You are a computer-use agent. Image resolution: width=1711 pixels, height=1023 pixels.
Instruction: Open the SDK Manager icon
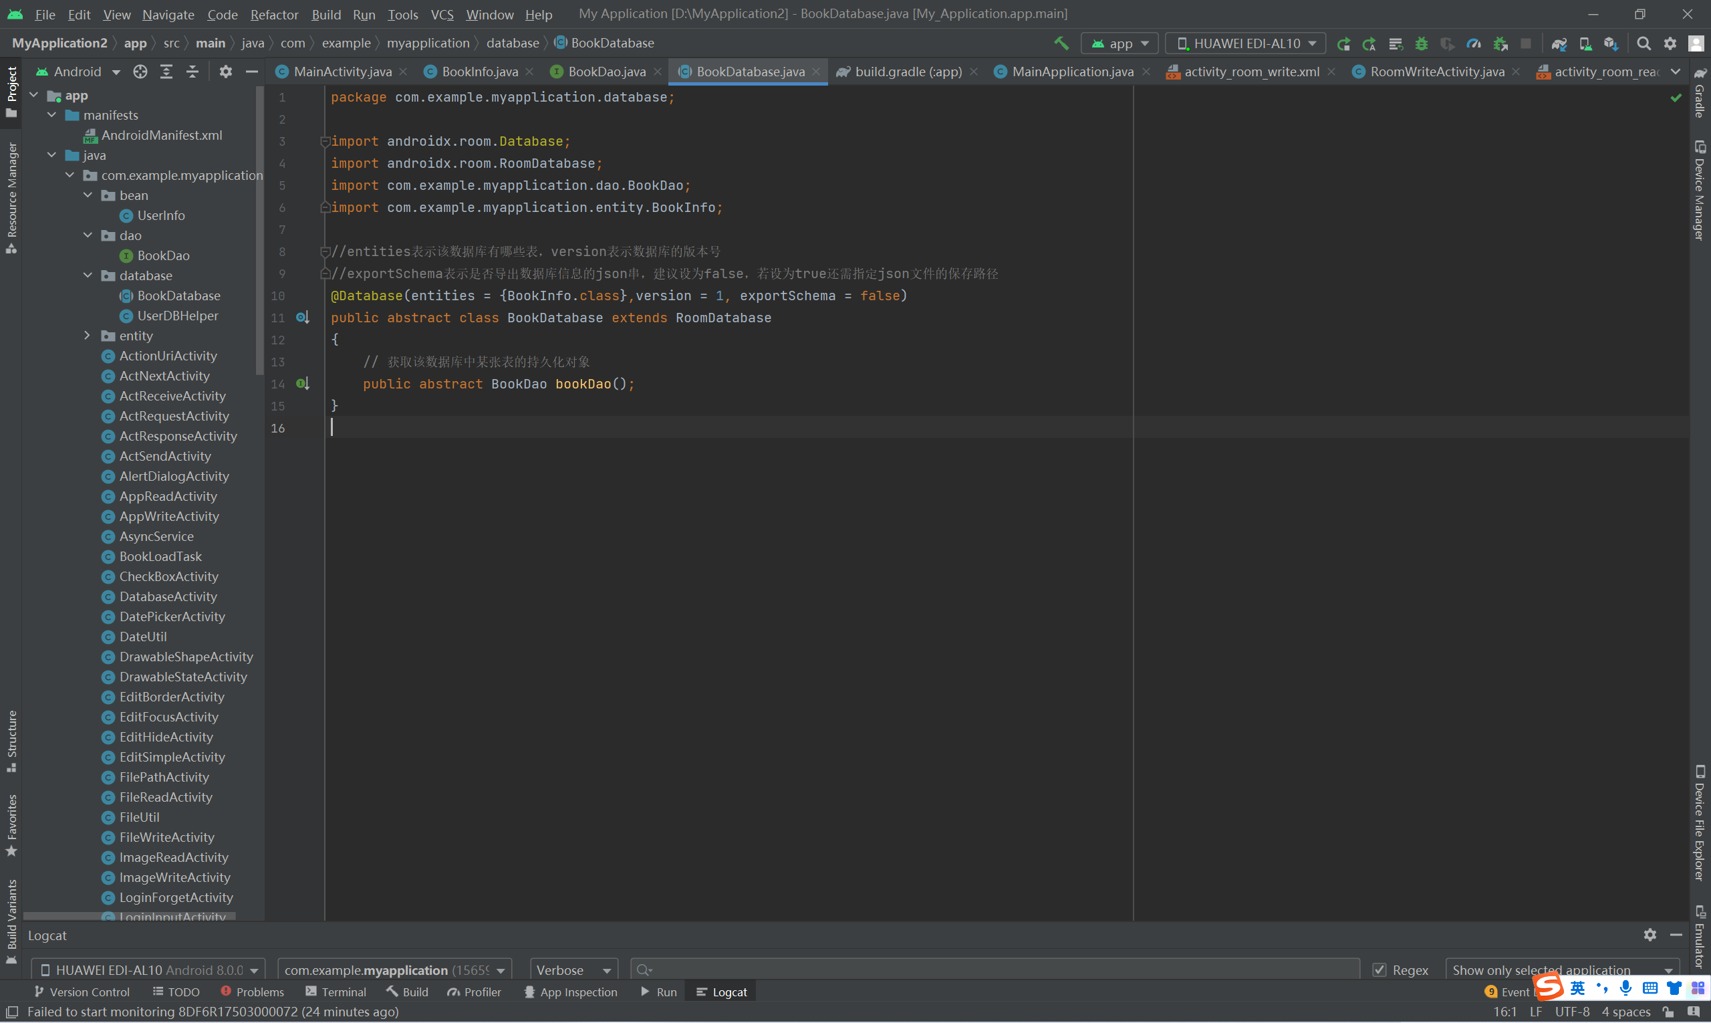pos(1610,43)
